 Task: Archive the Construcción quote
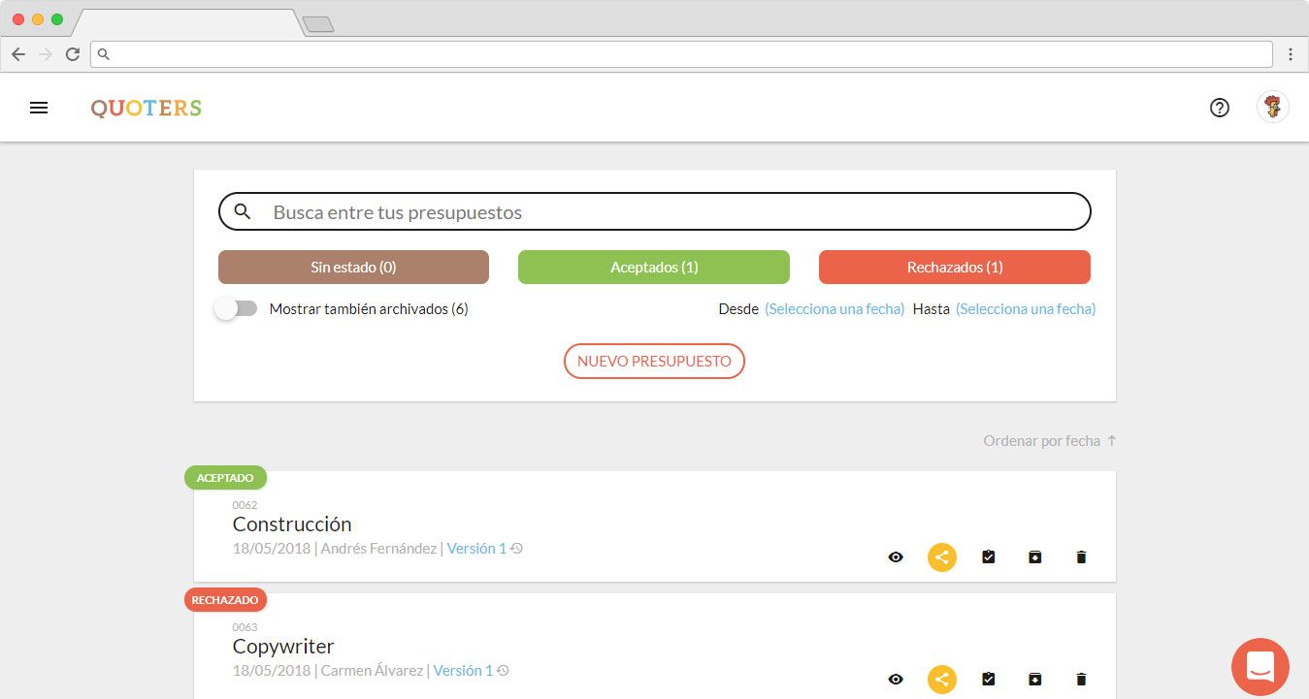(x=1034, y=557)
